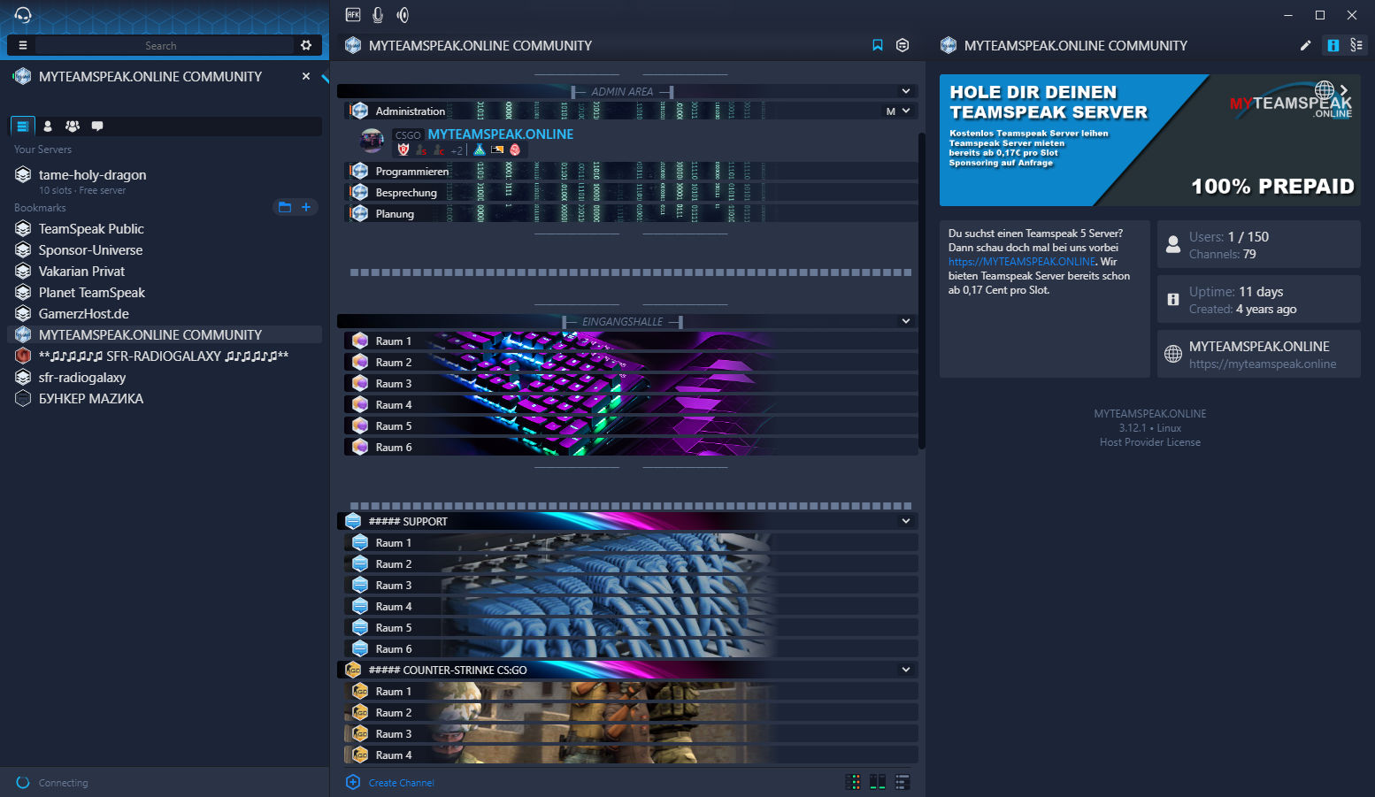Viewport: 1375px width, 797px height.
Task: Click the bookmark folder icon
Action: tap(285, 207)
